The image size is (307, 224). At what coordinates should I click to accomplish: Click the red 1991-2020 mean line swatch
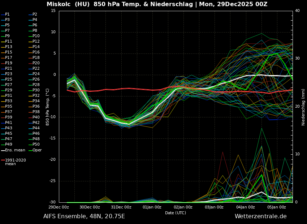(x=3, y=160)
